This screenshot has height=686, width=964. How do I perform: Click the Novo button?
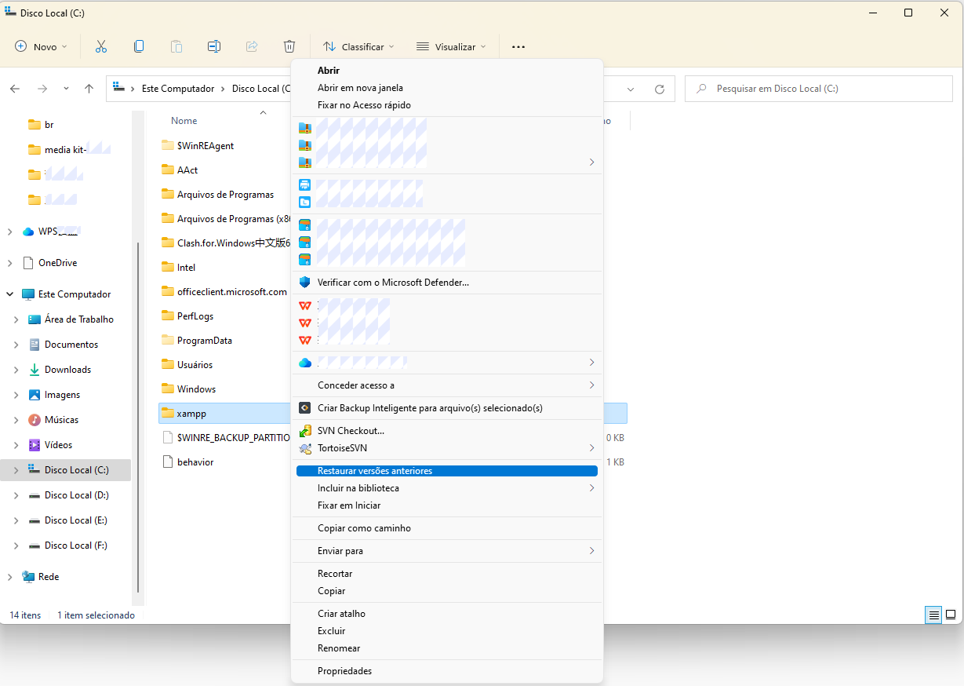click(x=41, y=46)
